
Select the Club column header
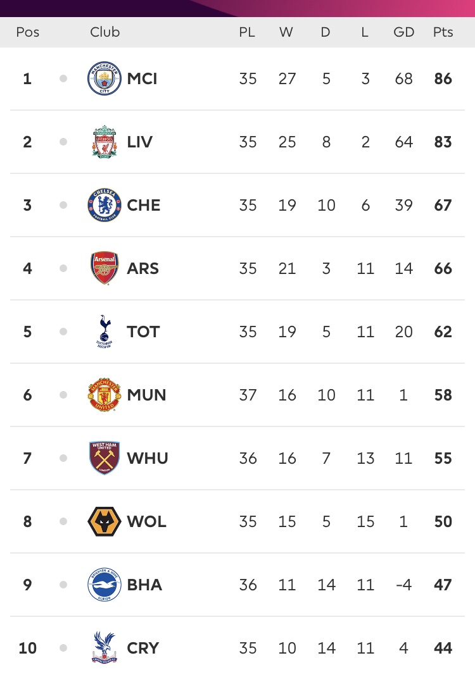point(104,32)
